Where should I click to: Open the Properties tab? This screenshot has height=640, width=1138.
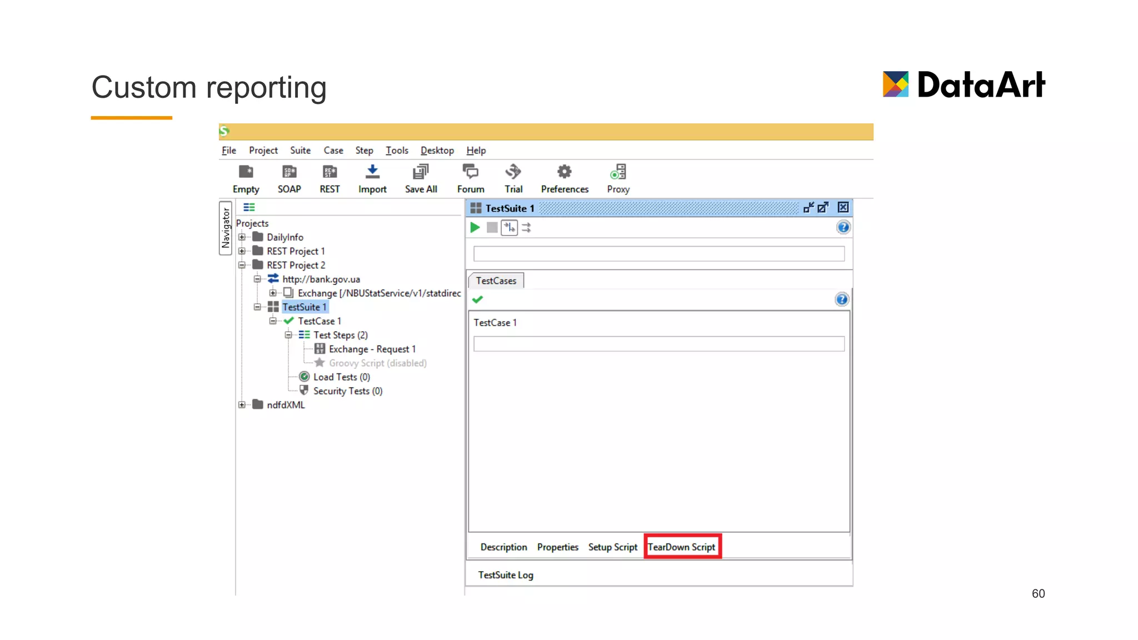click(x=557, y=547)
